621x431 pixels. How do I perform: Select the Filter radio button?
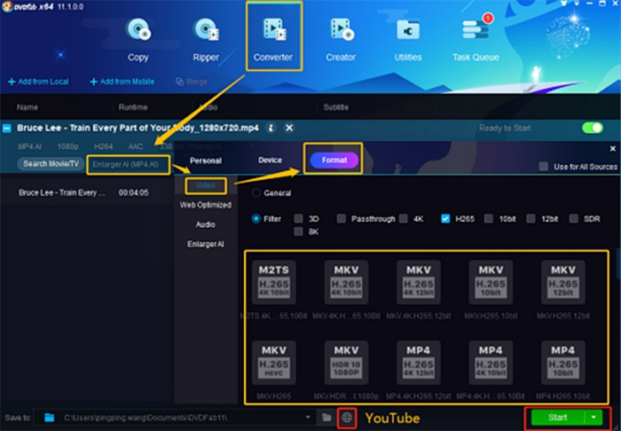tap(255, 218)
